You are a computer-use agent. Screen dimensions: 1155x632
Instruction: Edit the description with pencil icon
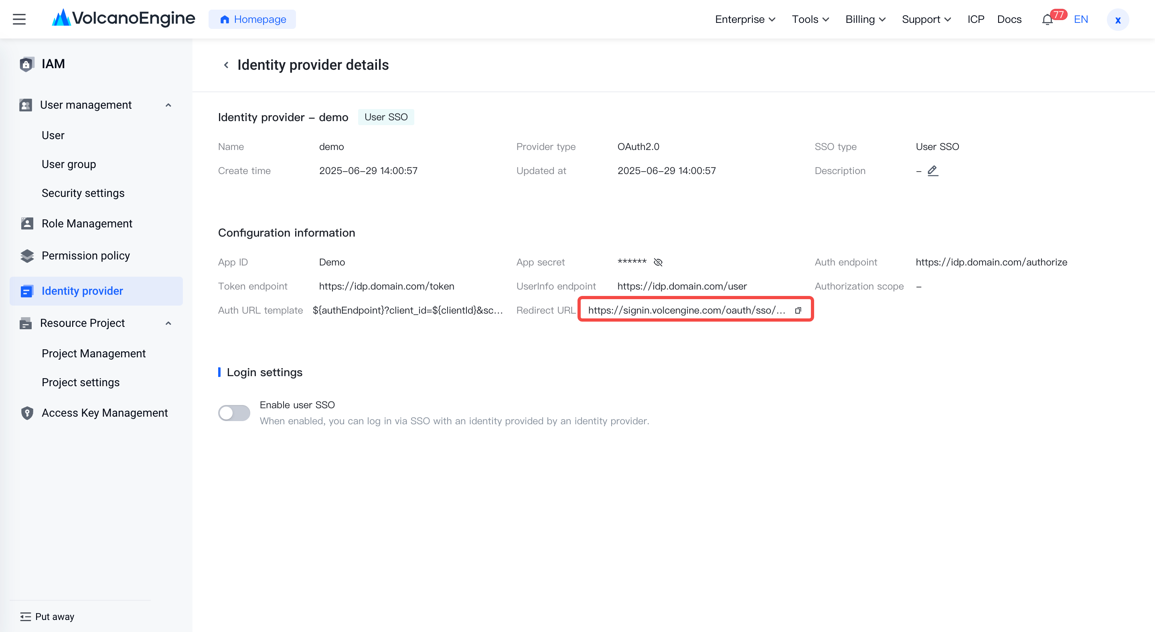(x=932, y=171)
